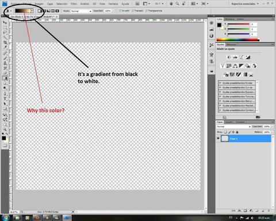276x221 pixels.
Task: Click the red R slider
Action: coord(238,24)
